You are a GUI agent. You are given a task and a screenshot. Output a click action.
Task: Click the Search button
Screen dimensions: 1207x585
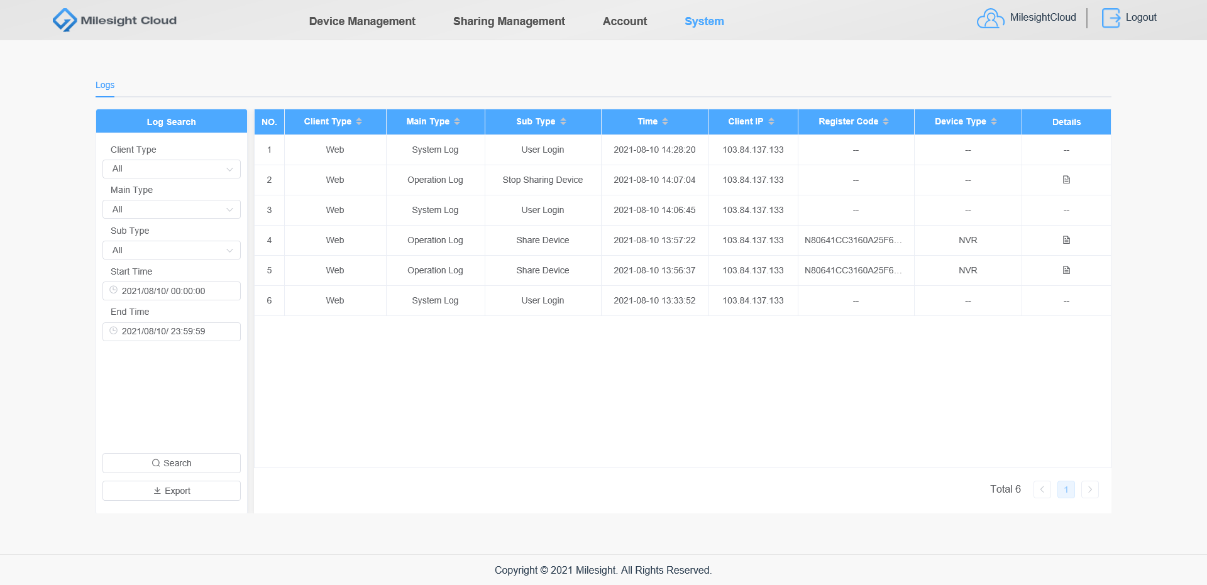[x=172, y=463]
